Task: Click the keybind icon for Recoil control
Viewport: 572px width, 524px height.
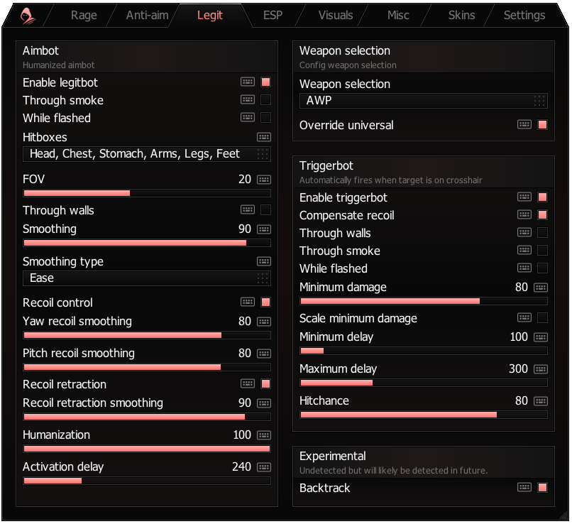Action: (247, 303)
